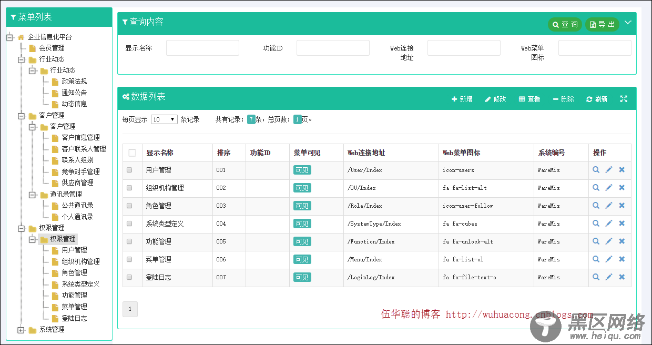Check the checkbox for 系统类型定义 row
The height and width of the screenshot is (345, 652).
pos(129,224)
